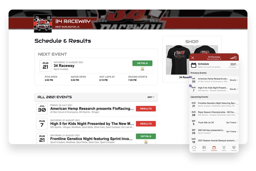
Task: Click the MRP logo in the mobile header
Action: (x=234, y=58)
